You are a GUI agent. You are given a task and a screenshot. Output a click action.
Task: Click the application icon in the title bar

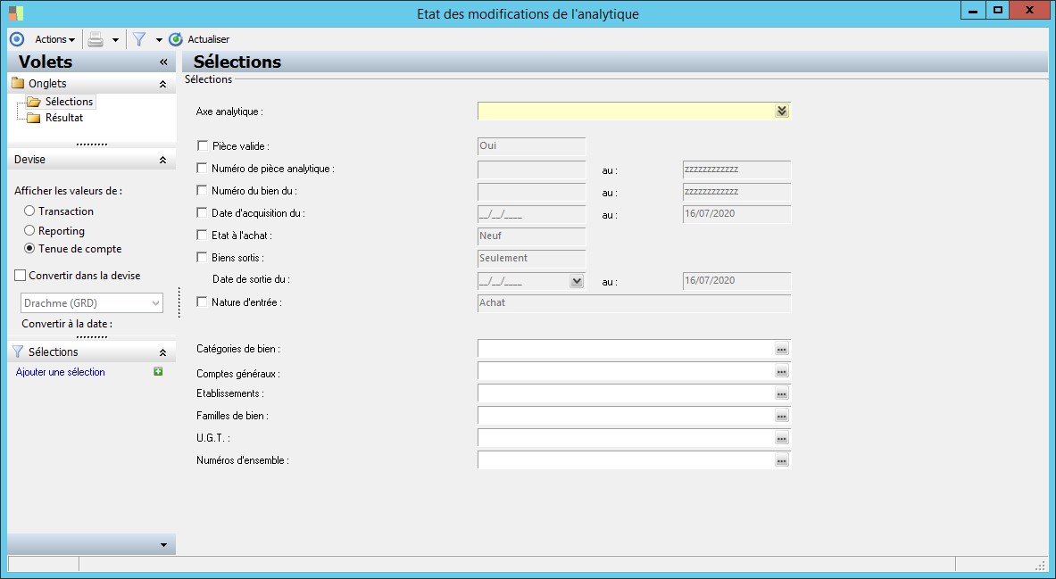pyautogui.click(x=16, y=12)
